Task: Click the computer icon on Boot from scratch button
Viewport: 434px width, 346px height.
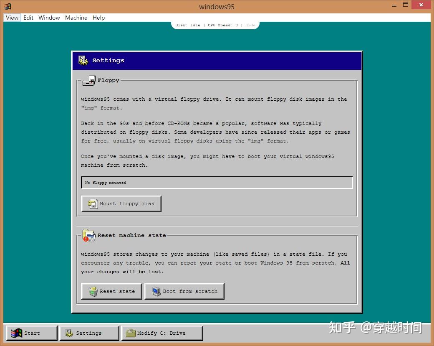Action: (156, 291)
